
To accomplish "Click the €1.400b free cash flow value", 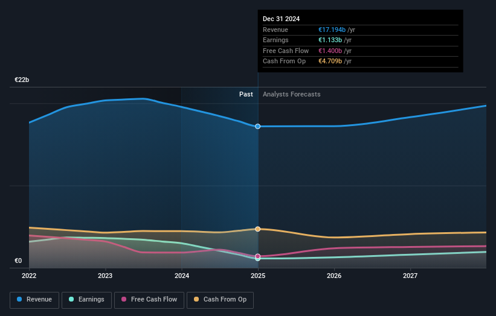I will point(330,51).
